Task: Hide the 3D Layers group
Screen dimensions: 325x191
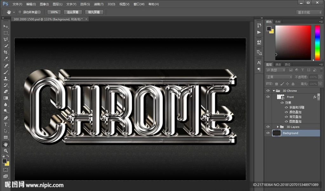Action: (x=268, y=127)
